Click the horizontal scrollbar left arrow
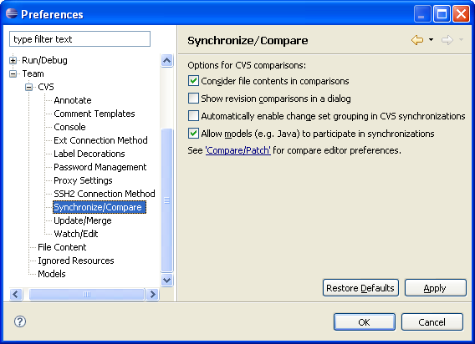 [x=16, y=294]
